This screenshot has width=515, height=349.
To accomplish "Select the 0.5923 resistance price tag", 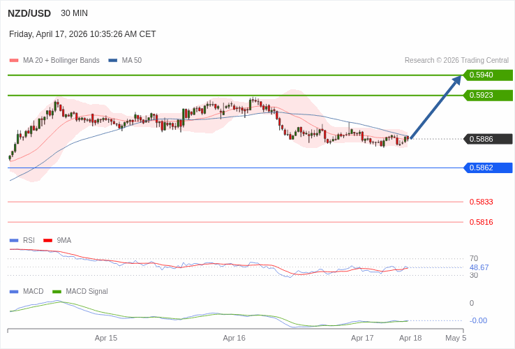I will coord(488,96).
